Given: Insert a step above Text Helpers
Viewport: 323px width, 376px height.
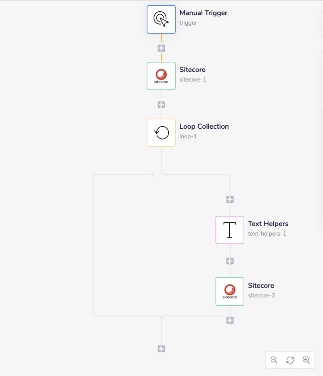Looking at the screenshot, I should [230, 199].
